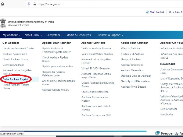Click the padlock site security icon
The height and width of the screenshot is (137, 183).
click(34, 4)
